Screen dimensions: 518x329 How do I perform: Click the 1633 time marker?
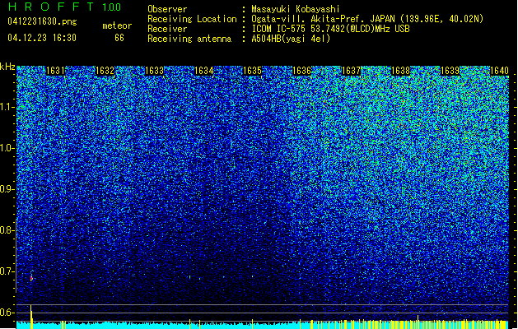pos(154,71)
